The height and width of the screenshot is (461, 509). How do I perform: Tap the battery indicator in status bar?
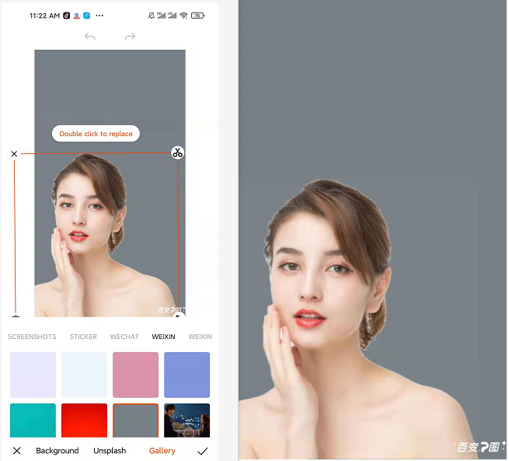pyautogui.click(x=197, y=16)
